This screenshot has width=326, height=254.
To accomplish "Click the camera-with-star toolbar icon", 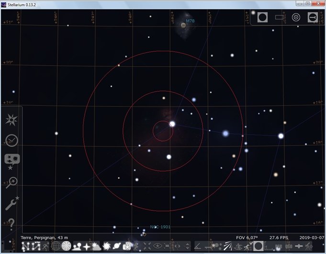I will tap(127, 246).
